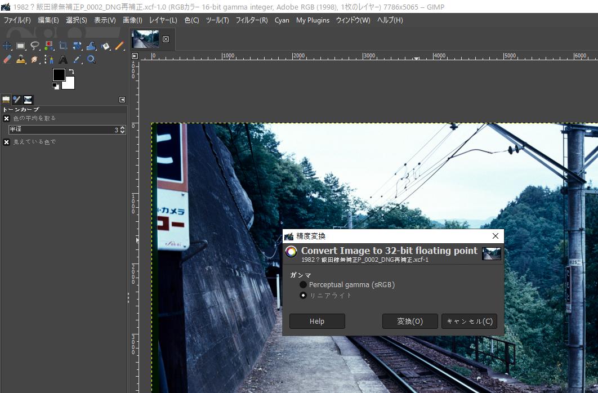
Task: Open the 編集(E) menu
Action: (48, 20)
